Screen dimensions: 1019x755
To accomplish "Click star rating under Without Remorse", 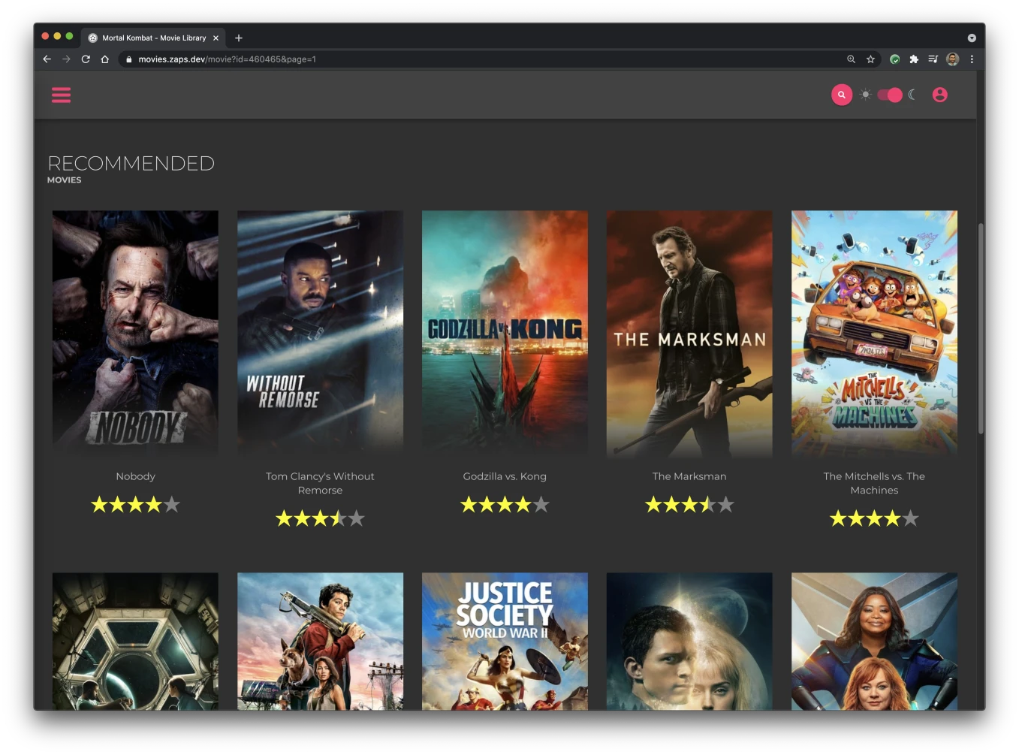I will (x=320, y=518).
